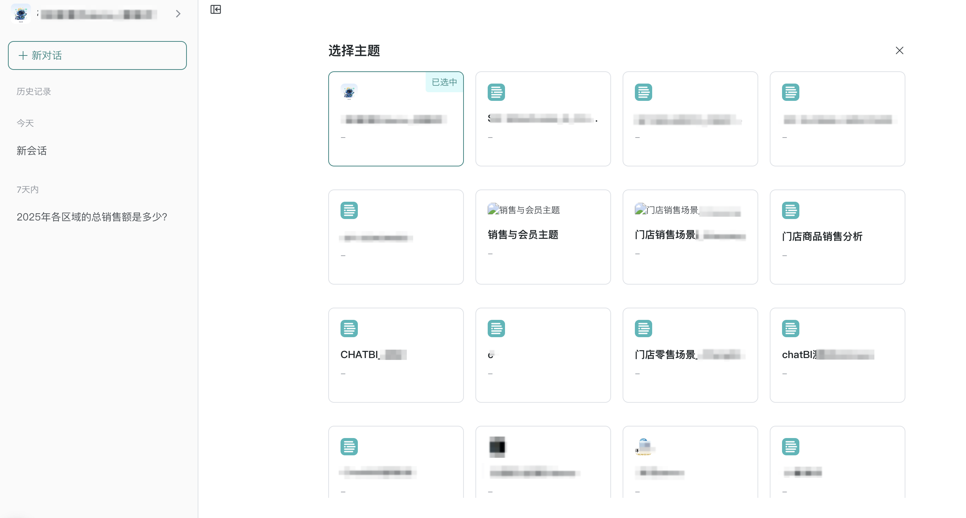Collapse the sidebar using the panel collapse icon
Viewport: 966px width, 518px height.
click(216, 10)
